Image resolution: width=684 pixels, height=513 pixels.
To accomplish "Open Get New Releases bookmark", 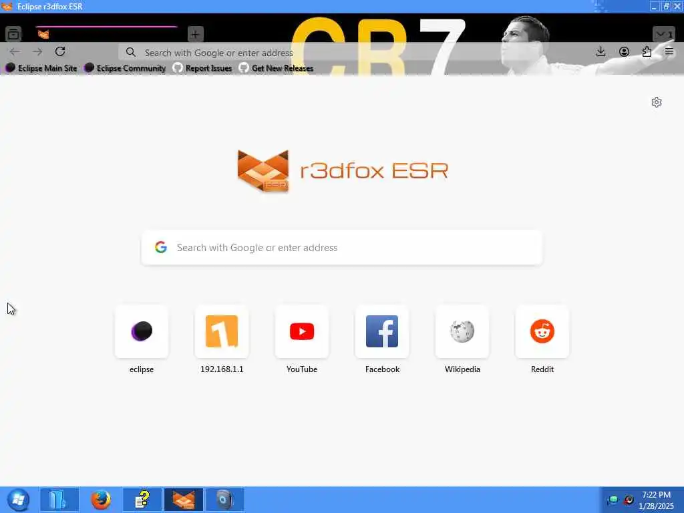I will coord(277,68).
